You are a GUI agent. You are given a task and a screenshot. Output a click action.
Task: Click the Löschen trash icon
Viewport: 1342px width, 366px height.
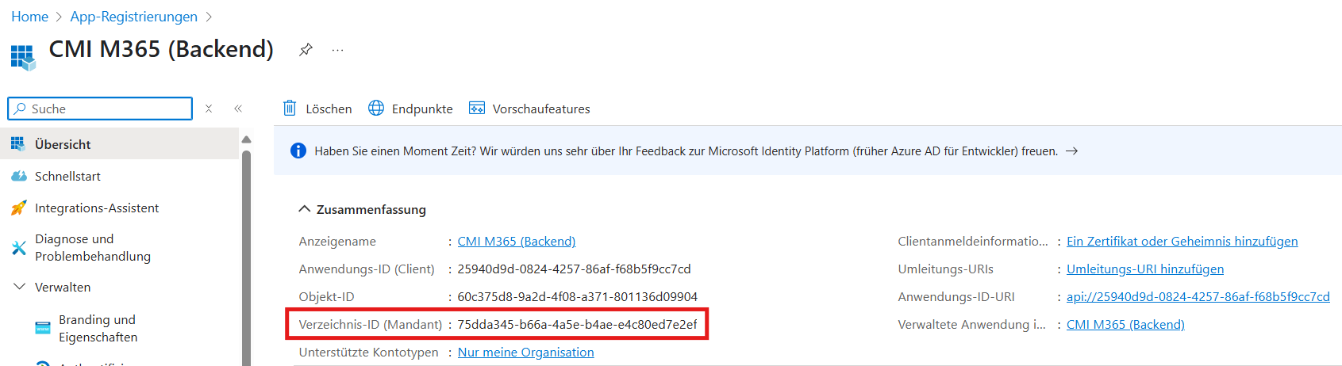pos(290,109)
